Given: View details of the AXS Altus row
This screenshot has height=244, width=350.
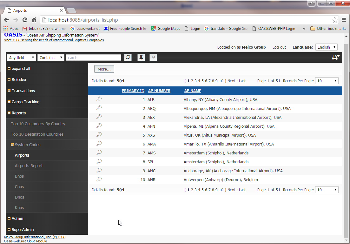Looking at the screenshot, I should (x=99, y=135).
